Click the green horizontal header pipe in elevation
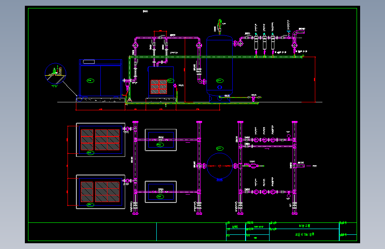The image size is (385, 249). (216, 57)
